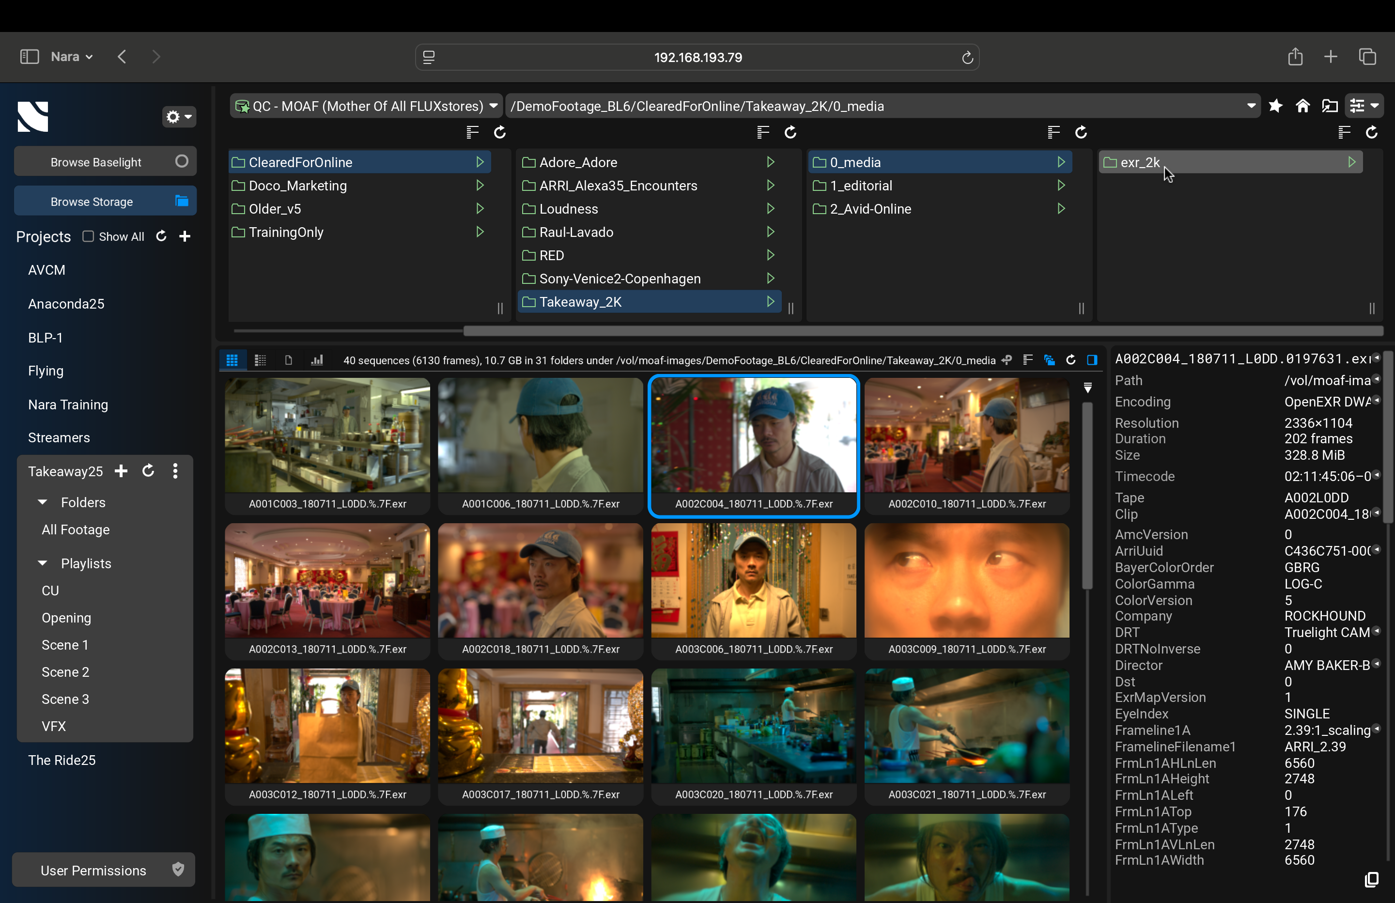
Task: Open the Scene 2 playlist
Action: tap(66, 672)
